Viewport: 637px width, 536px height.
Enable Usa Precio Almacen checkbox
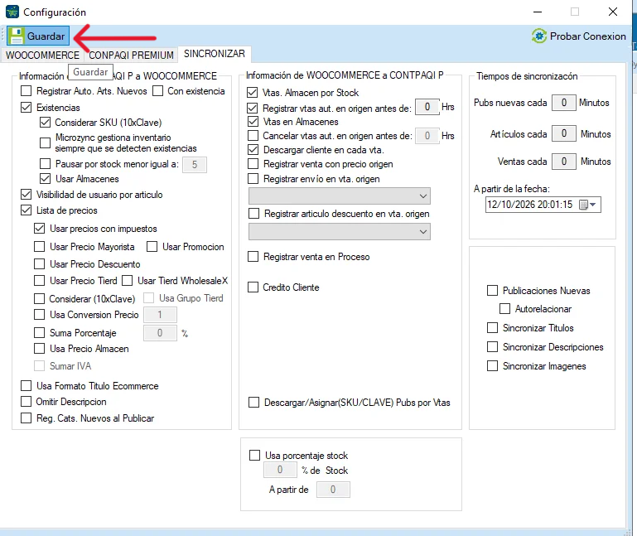(x=40, y=349)
